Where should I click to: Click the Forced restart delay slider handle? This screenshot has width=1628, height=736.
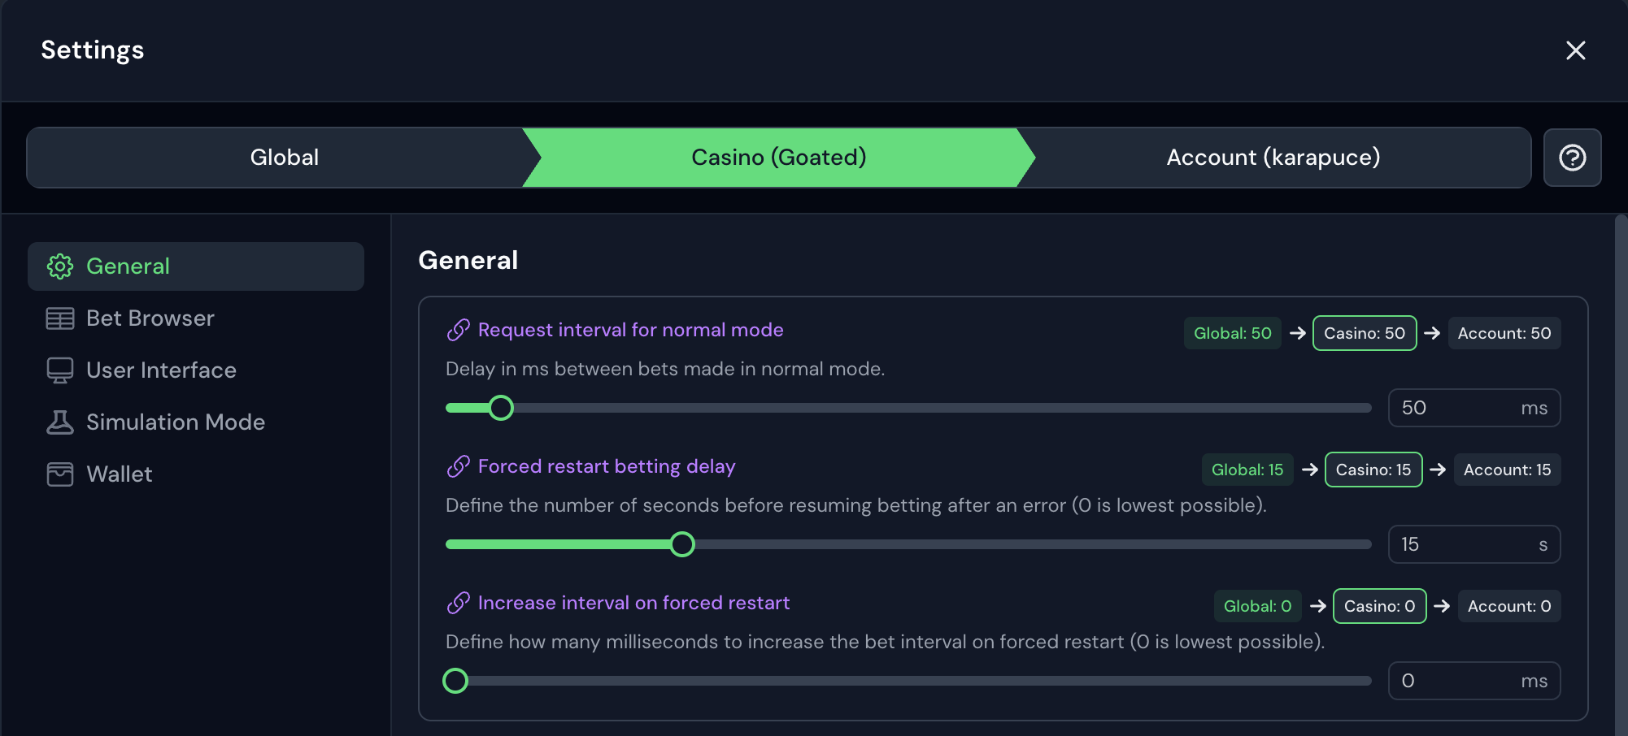coord(682,544)
